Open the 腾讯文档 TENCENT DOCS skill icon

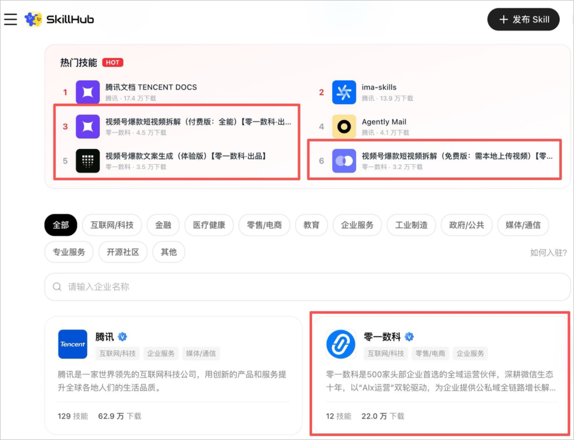click(88, 92)
